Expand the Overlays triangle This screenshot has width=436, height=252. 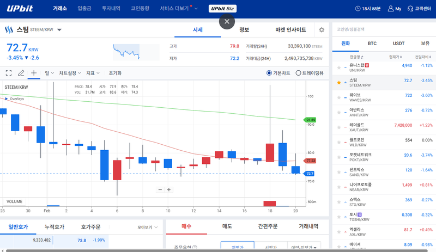7,99
